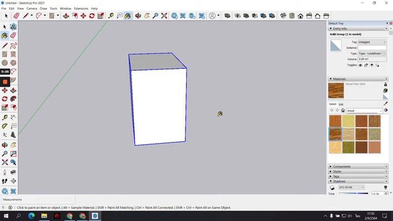This screenshot has height=221, width=393.
Task: Click Create Material button in Materials panel
Action: pos(386,90)
